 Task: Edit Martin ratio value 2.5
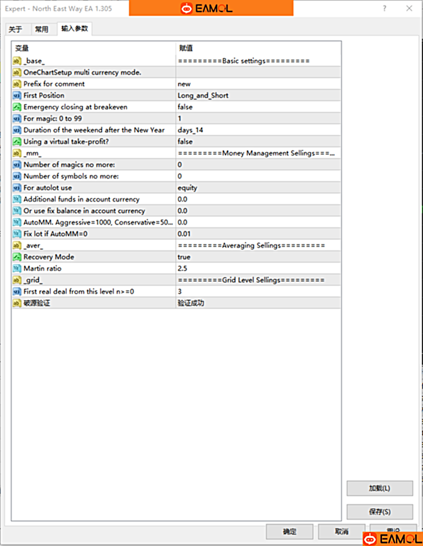tap(258, 269)
